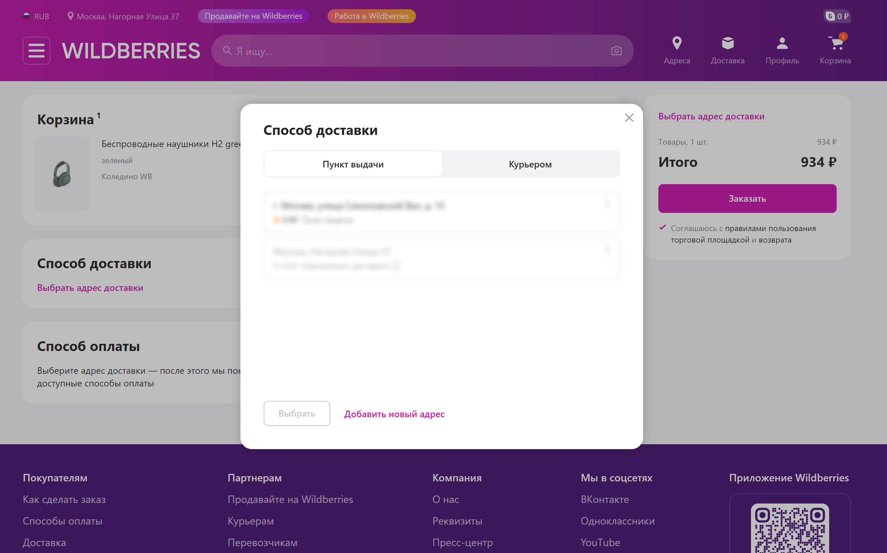Click the green headphones product thumbnail

coord(62,174)
